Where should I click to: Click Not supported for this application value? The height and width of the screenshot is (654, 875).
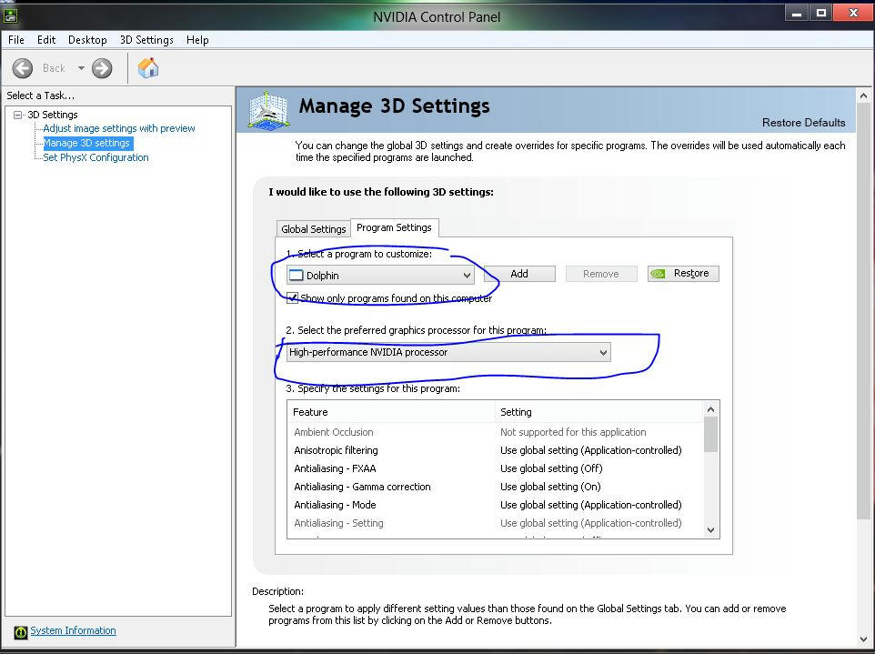(x=573, y=432)
